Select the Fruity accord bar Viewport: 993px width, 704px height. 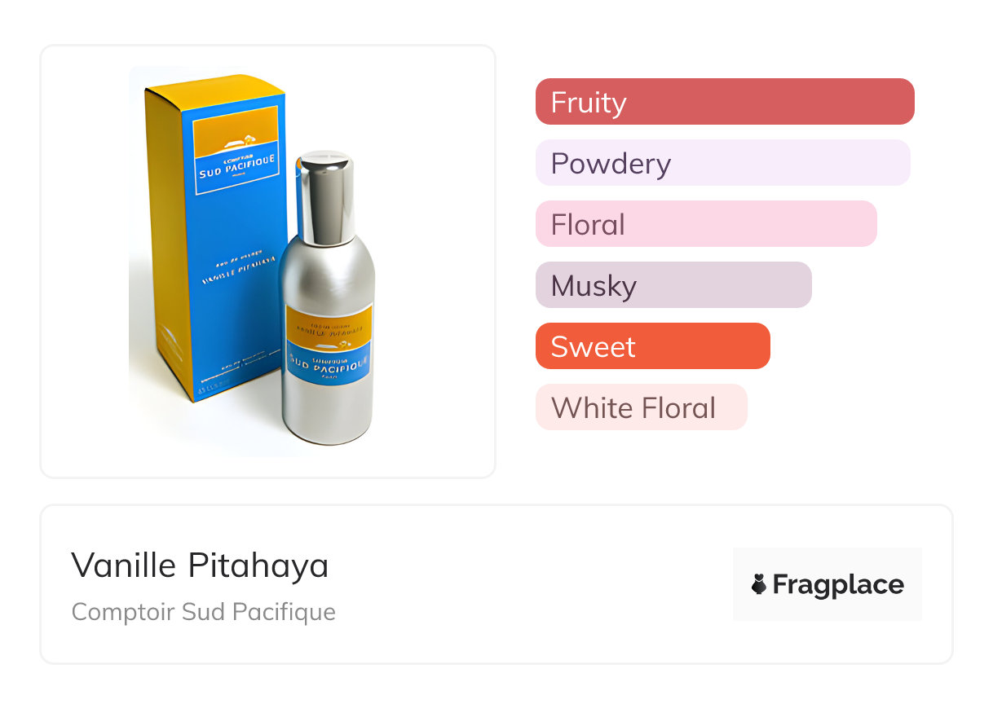(724, 102)
